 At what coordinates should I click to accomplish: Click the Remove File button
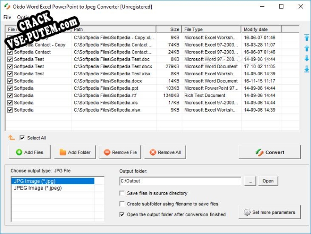[x=120, y=152]
